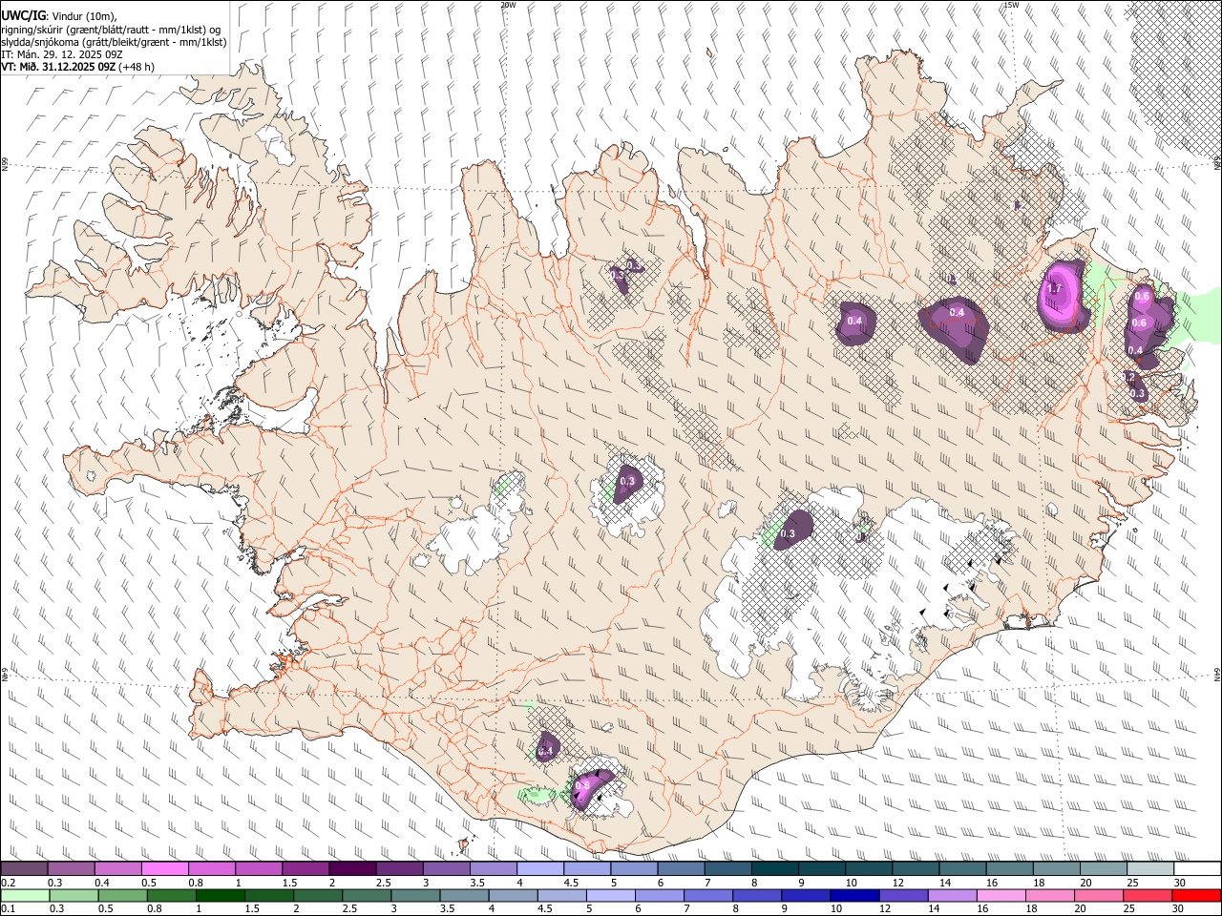Click the '0.8' snowfall value on the map
The width and height of the screenshot is (1222, 916).
pyautogui.click(x=581, y=785)
